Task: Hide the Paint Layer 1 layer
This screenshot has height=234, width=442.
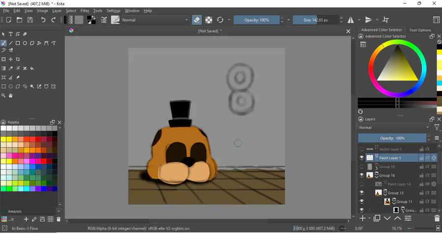Action: (x=361, y=158)
